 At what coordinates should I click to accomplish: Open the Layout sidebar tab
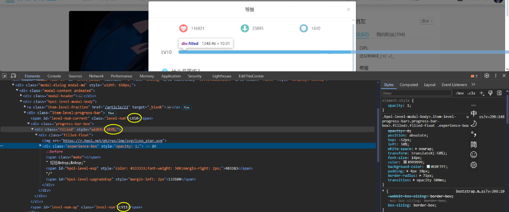[x=430, y=85]
